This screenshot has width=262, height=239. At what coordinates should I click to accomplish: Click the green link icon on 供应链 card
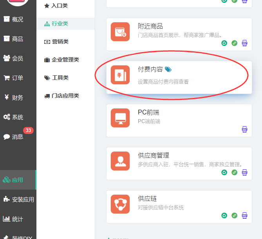235,215
